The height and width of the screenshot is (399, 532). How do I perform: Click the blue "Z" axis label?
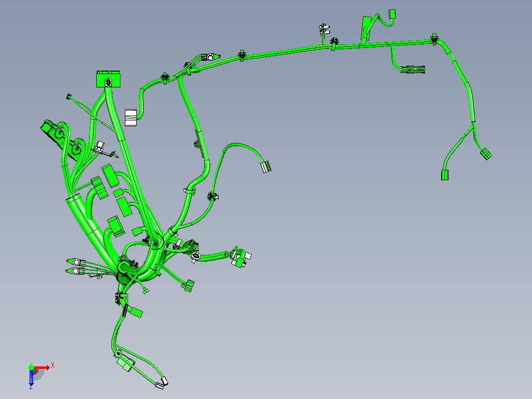(31, 387)
